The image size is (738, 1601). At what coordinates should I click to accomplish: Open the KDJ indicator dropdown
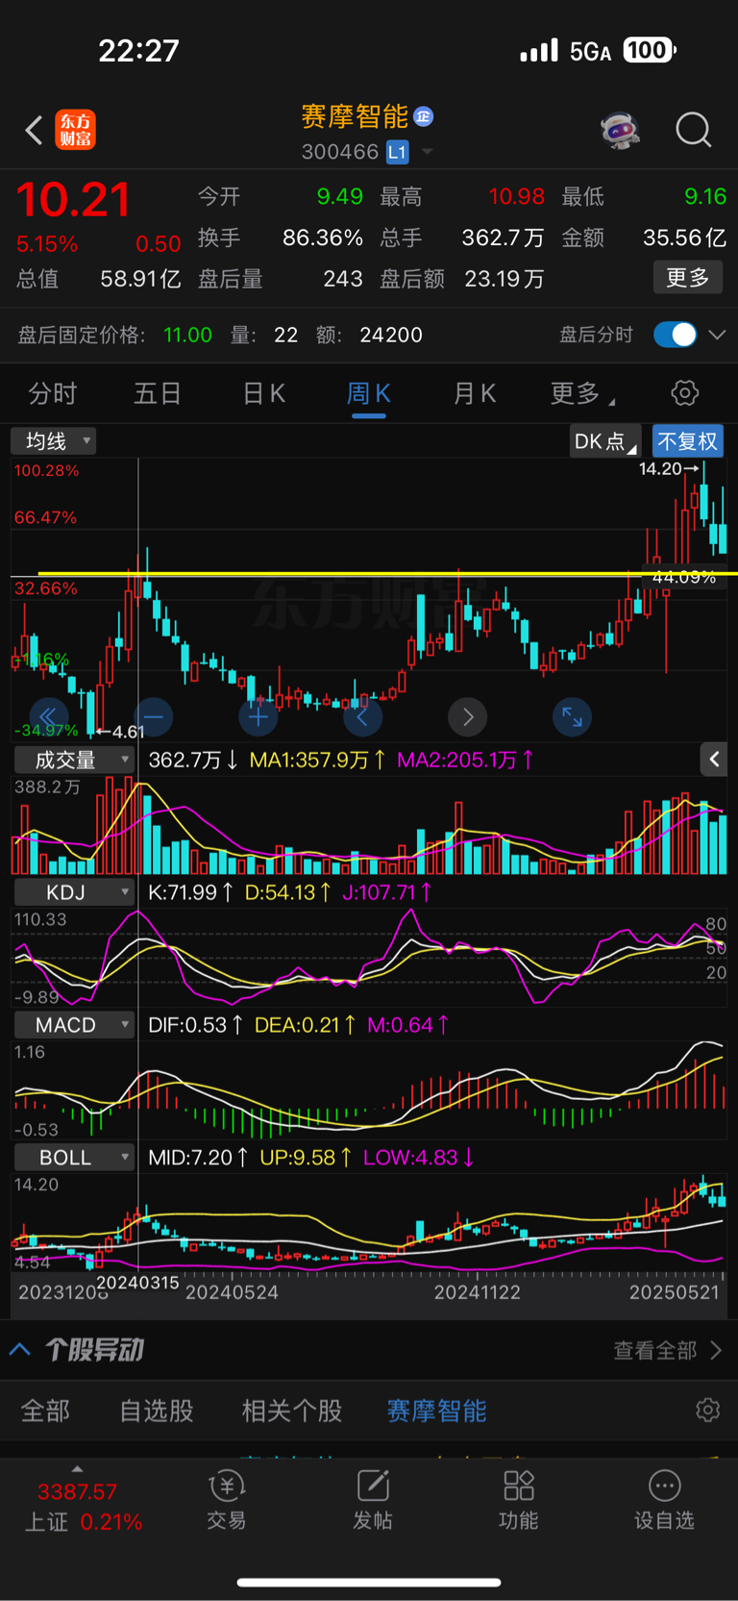click(74, 892)
